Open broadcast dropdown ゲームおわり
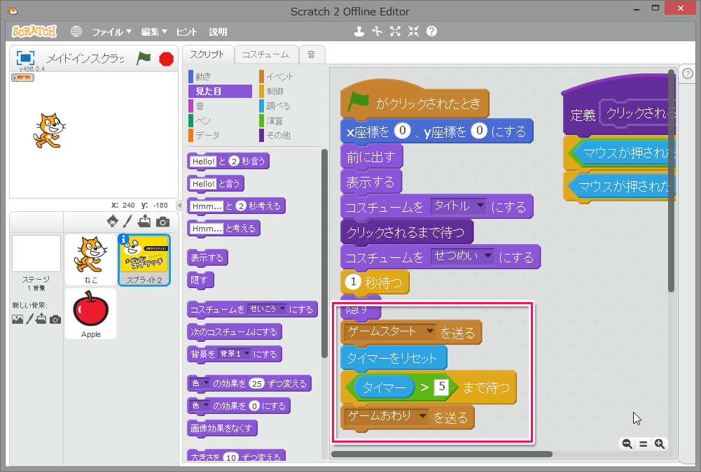Viewport: 701px width, 472px height. (x=387, y=416)
